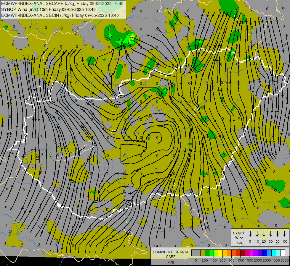This screenshot has height=266, width=290.
Task: Click the '14.1' value near CAPE legend
Action: click(158, 246)
